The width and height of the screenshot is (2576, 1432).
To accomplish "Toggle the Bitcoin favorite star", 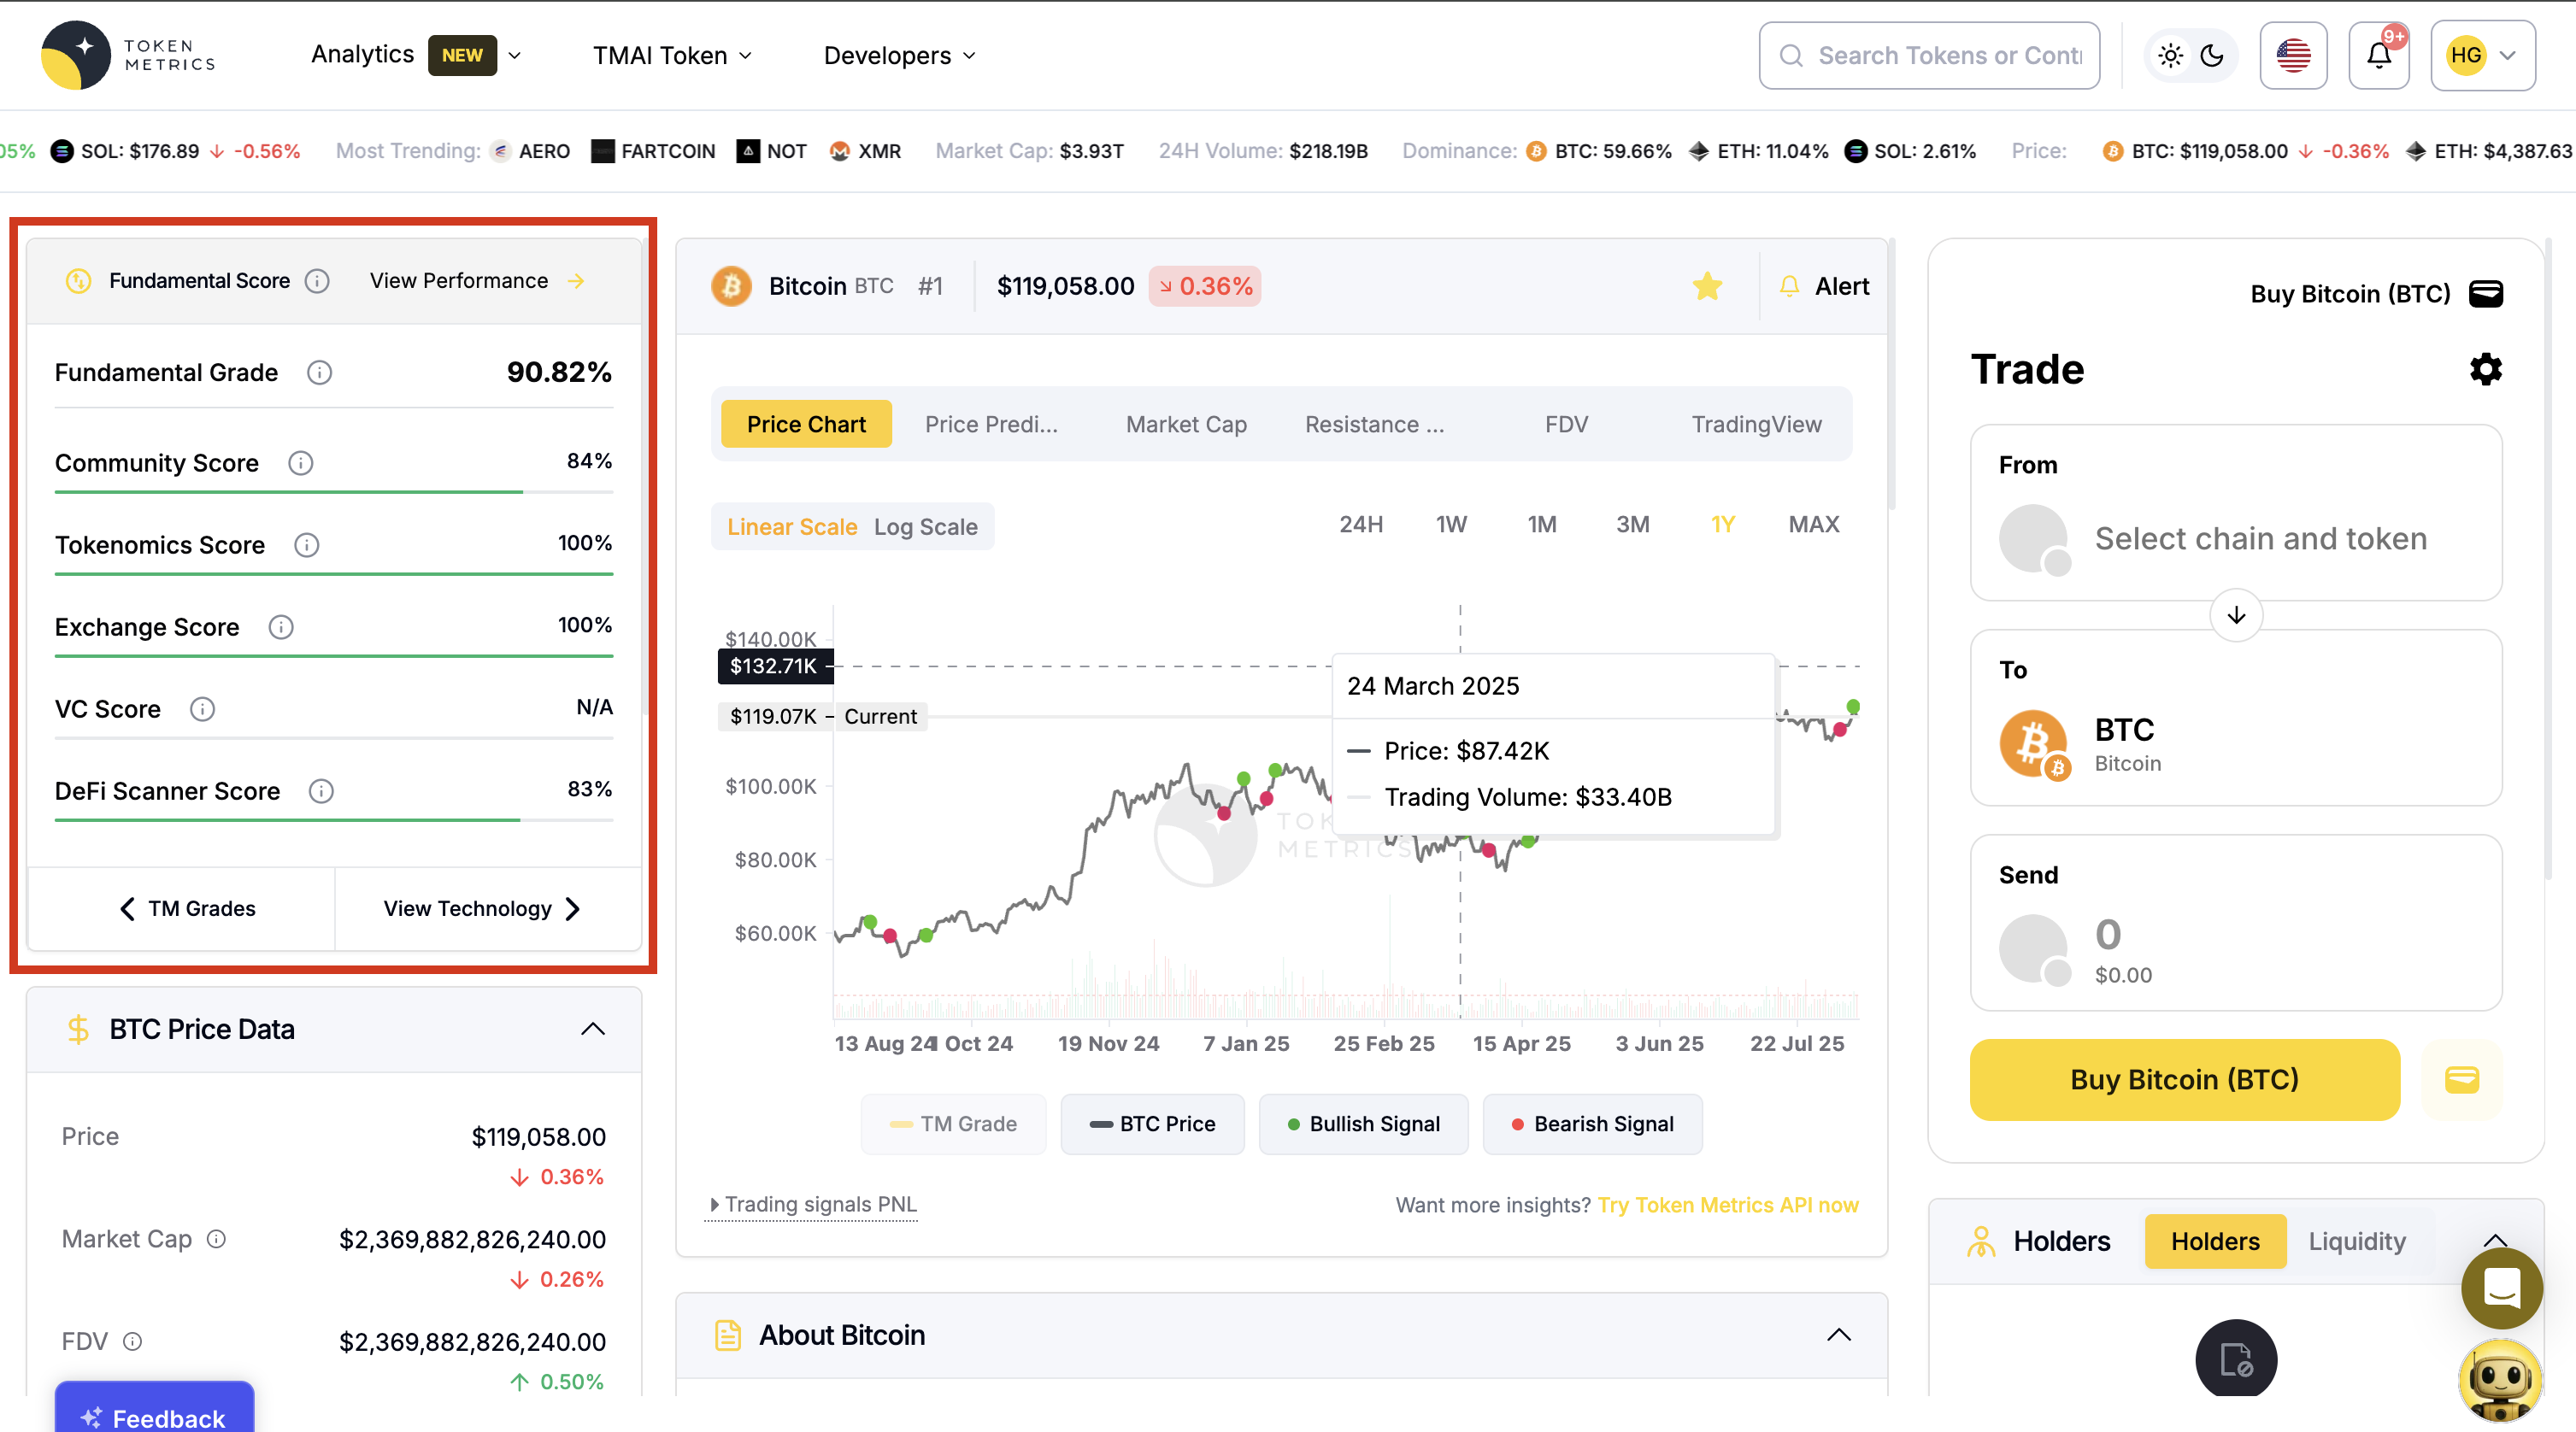I will click(x=1707, y=286).
